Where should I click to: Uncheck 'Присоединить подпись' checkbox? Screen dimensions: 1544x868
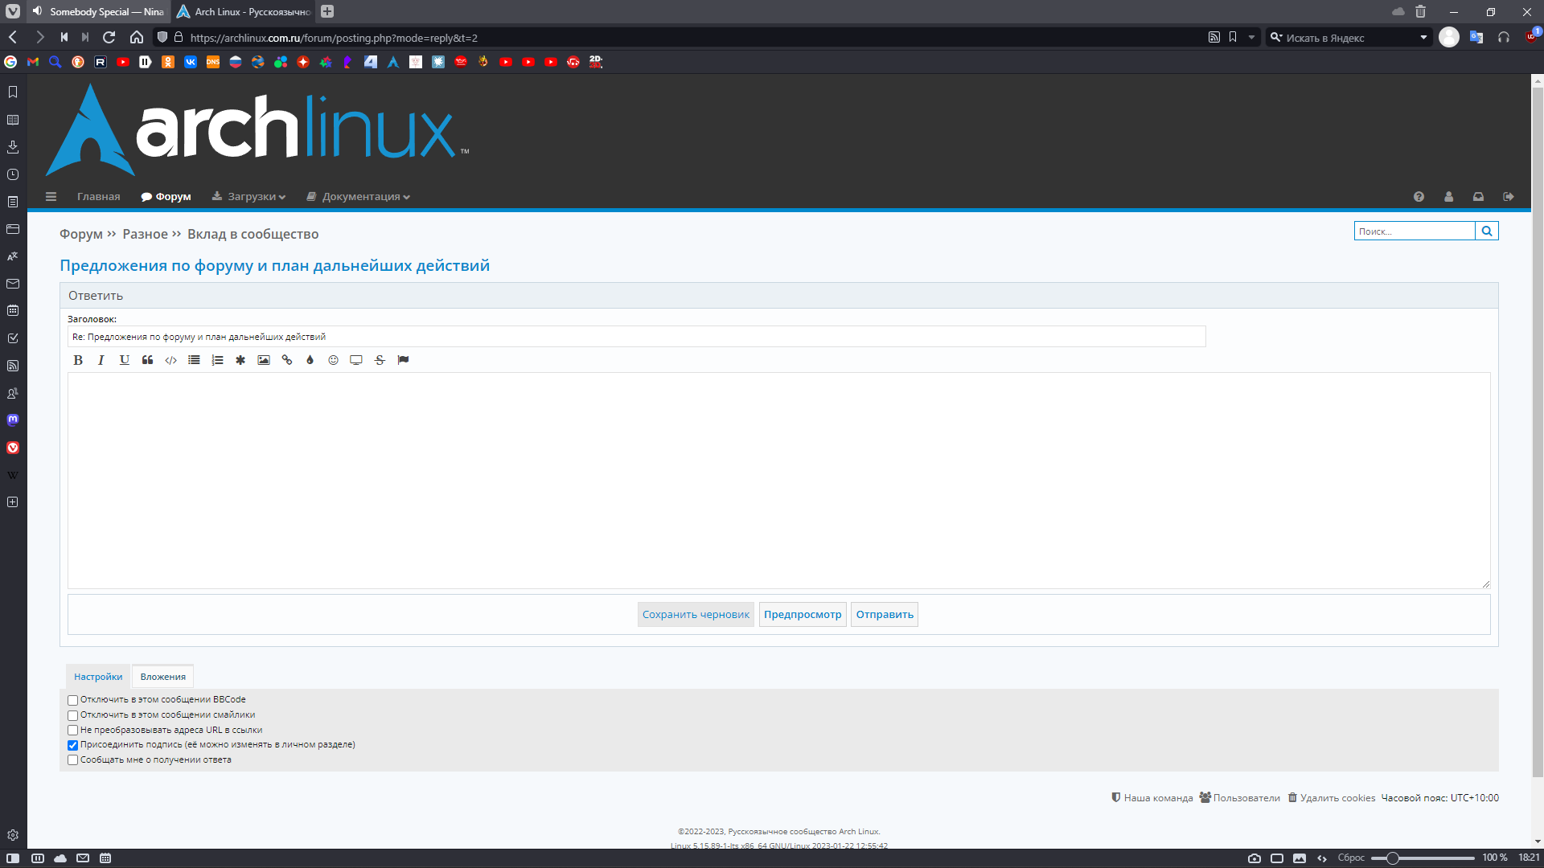click(x=73, y=745)
